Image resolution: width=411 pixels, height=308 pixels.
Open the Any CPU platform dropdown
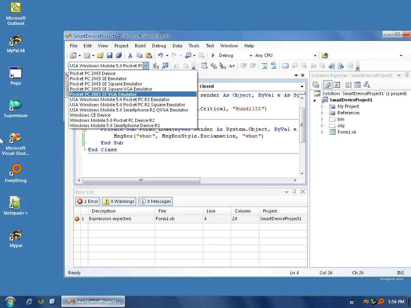tap(315, 55)
